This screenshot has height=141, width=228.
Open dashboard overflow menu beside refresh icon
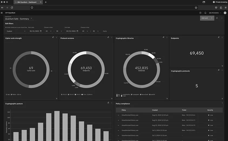click(222, 18)
